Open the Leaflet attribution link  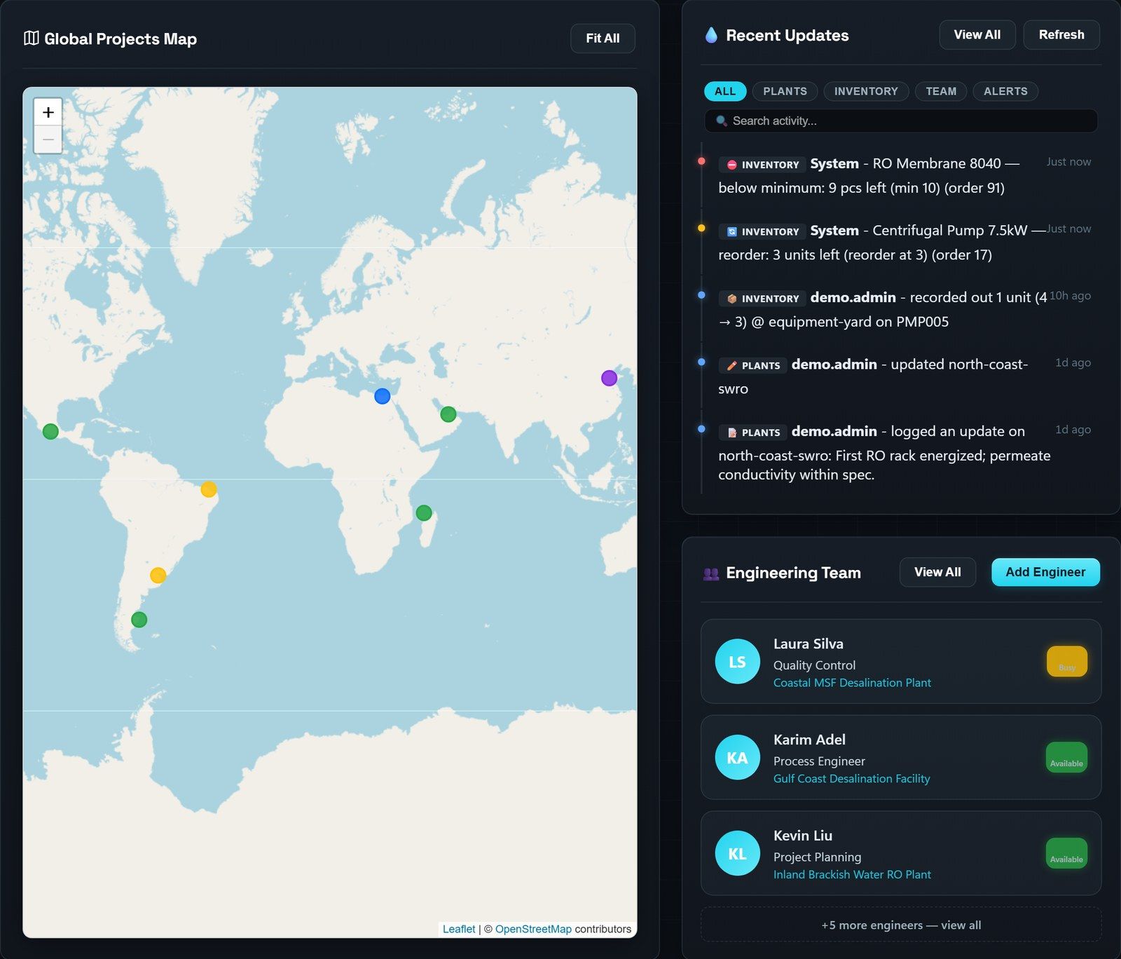[x=459, y=929]
